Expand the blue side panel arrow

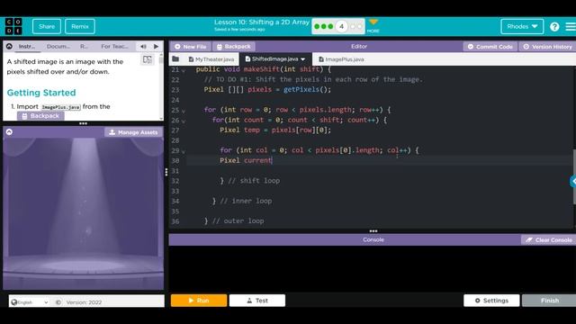[573, 181]
